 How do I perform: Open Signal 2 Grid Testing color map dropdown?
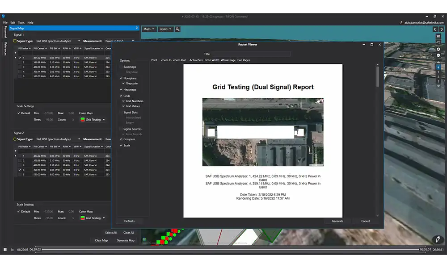click(x=93, y=218)
